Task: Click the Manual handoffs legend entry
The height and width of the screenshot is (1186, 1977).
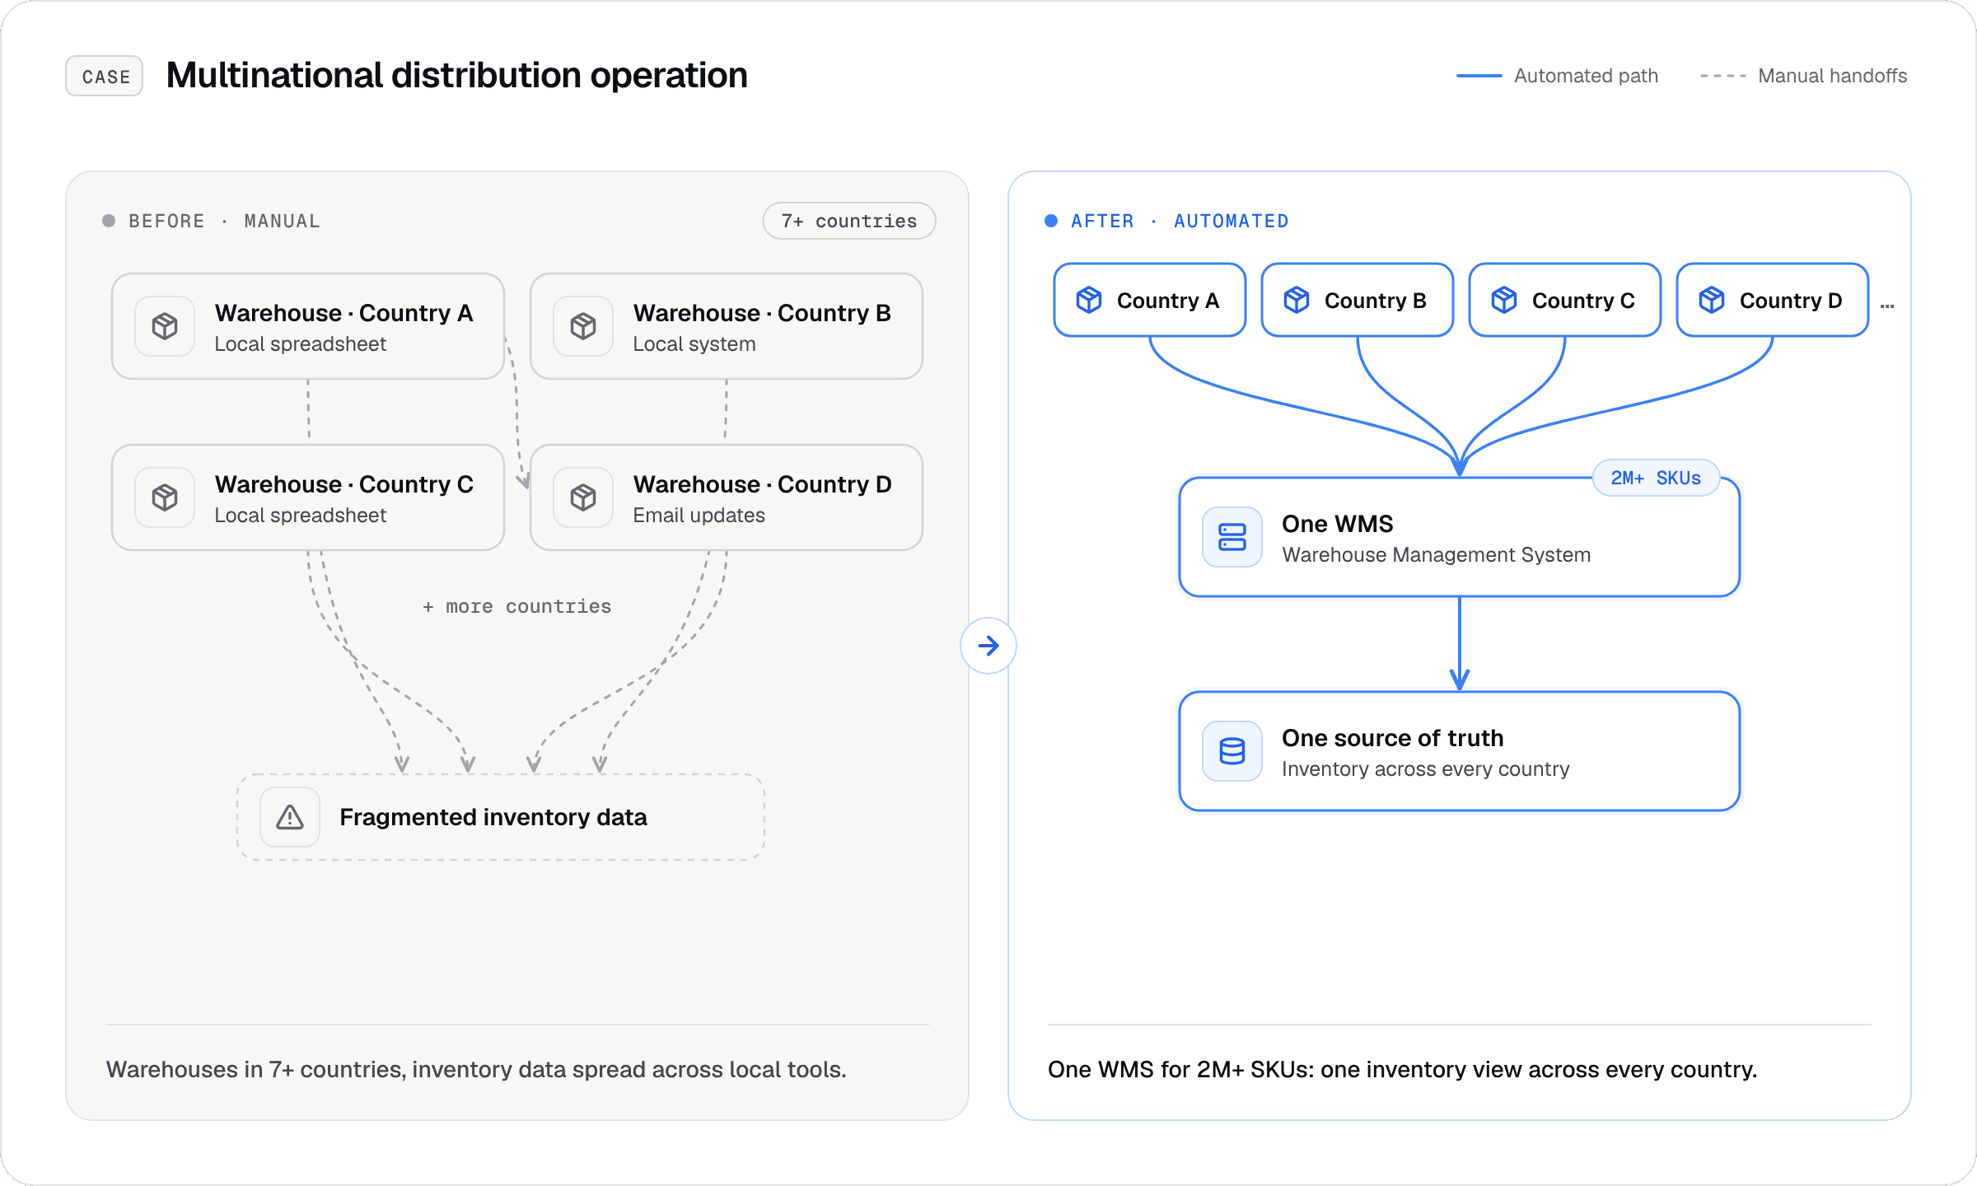Action: pyautogui.click(x=1804, y=76)
